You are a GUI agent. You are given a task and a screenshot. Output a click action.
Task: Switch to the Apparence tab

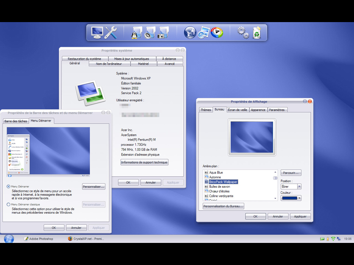pyautogui.click(x=258, y=110)
